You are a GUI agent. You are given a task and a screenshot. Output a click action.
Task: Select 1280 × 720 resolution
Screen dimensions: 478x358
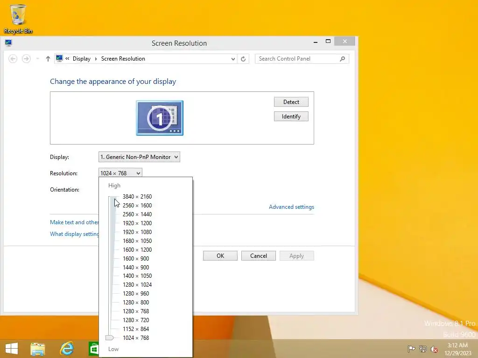click(136, 320)
